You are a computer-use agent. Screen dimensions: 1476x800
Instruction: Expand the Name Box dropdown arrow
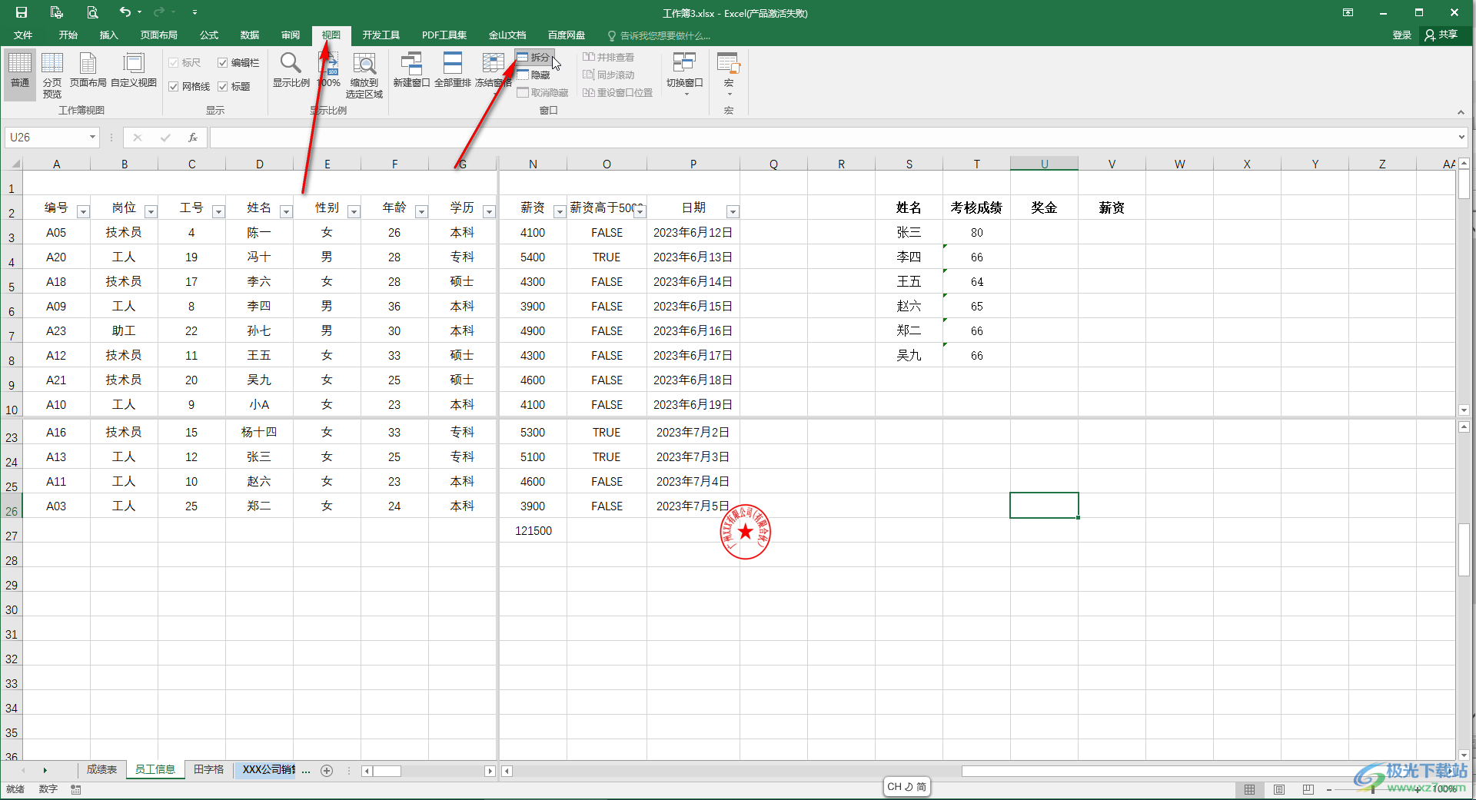[x=92, y=138]
